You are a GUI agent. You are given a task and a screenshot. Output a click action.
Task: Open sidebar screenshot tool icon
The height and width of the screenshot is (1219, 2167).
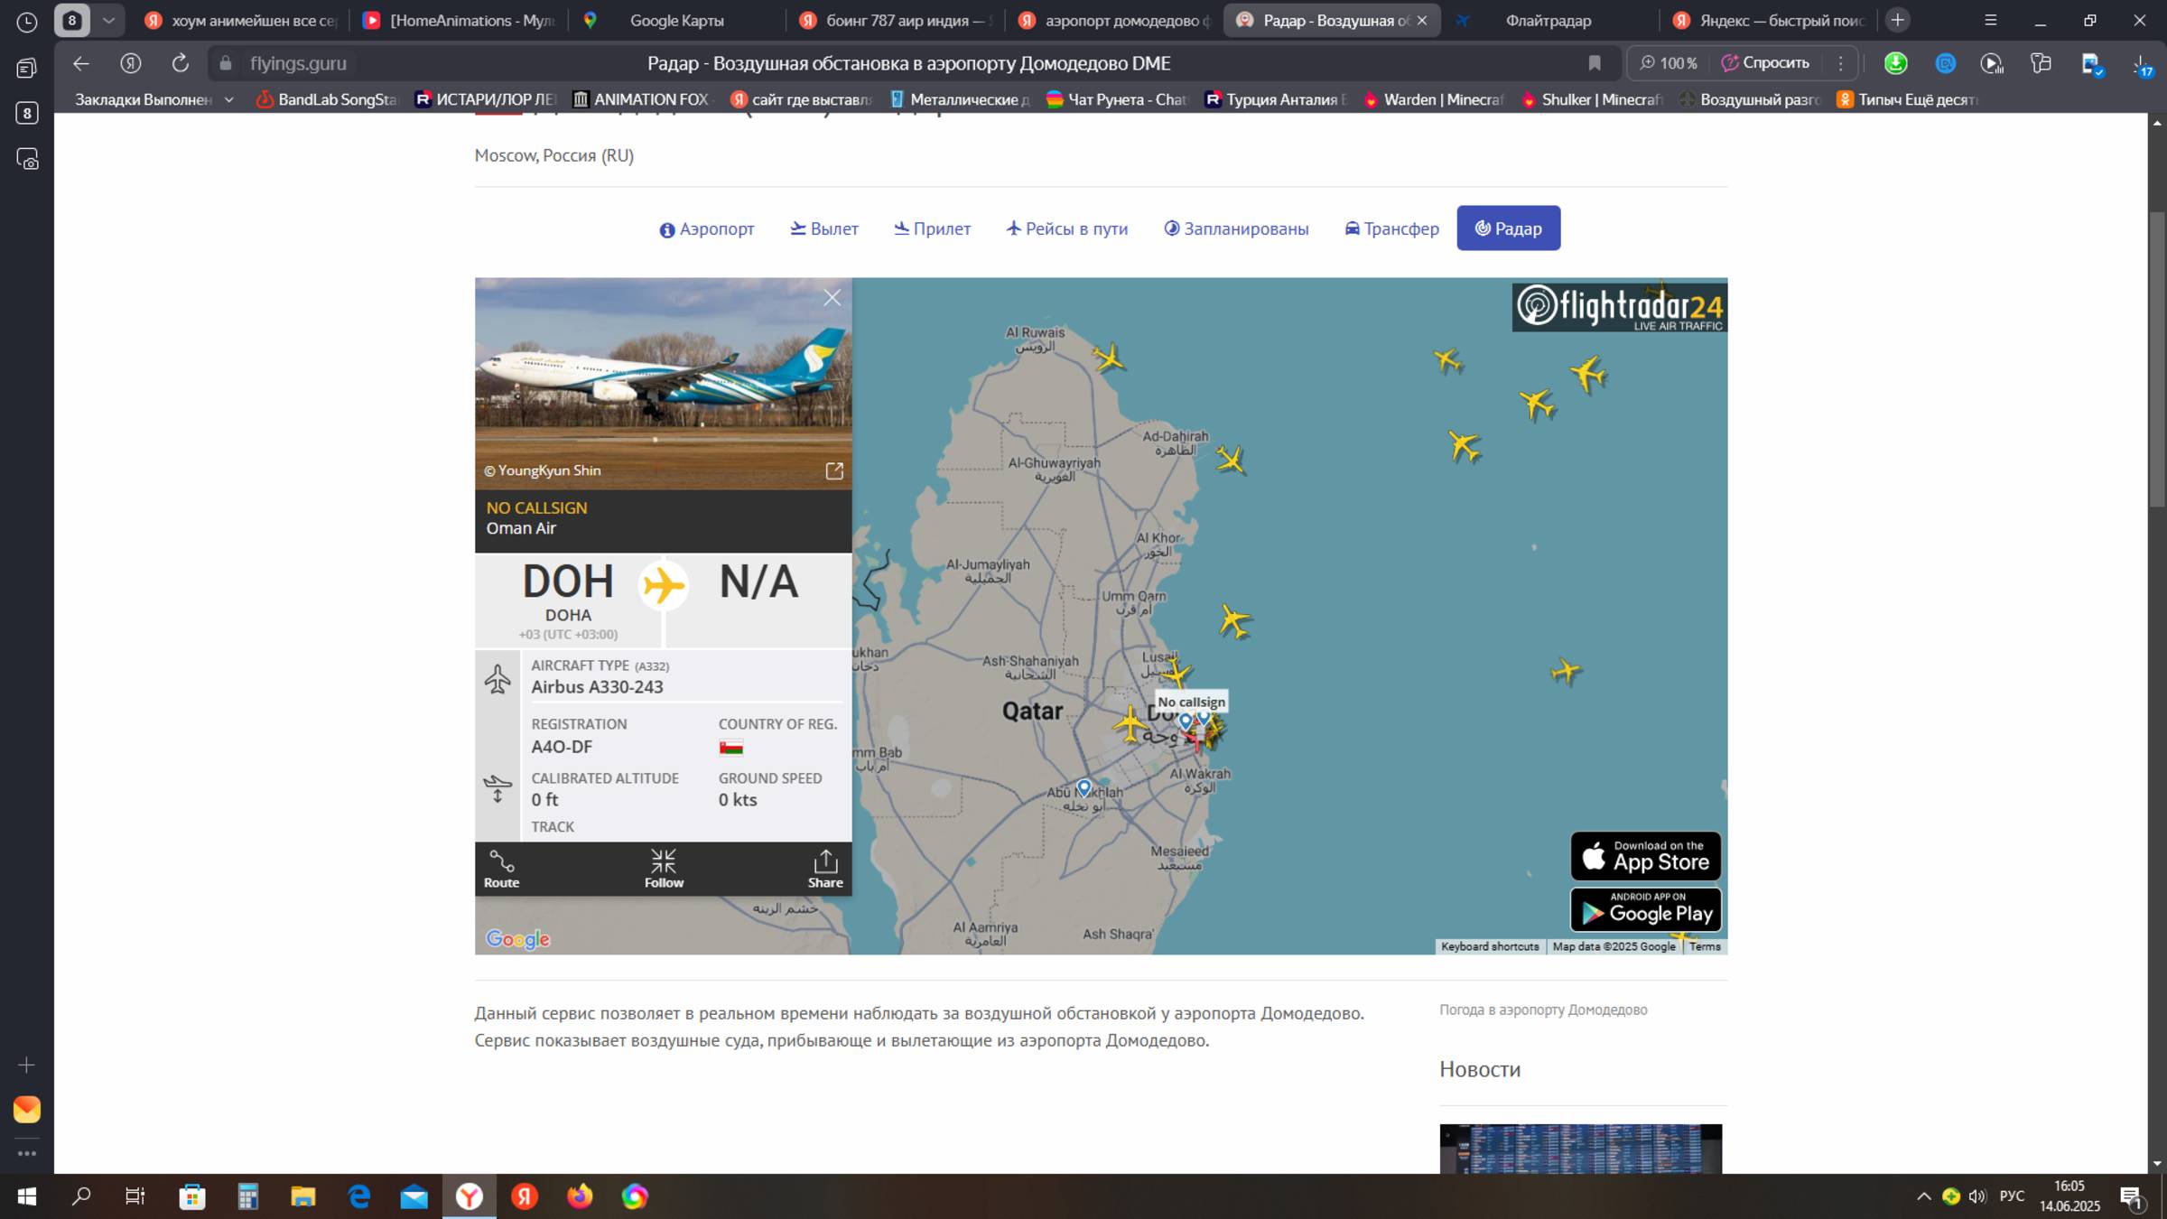(27, 159)
